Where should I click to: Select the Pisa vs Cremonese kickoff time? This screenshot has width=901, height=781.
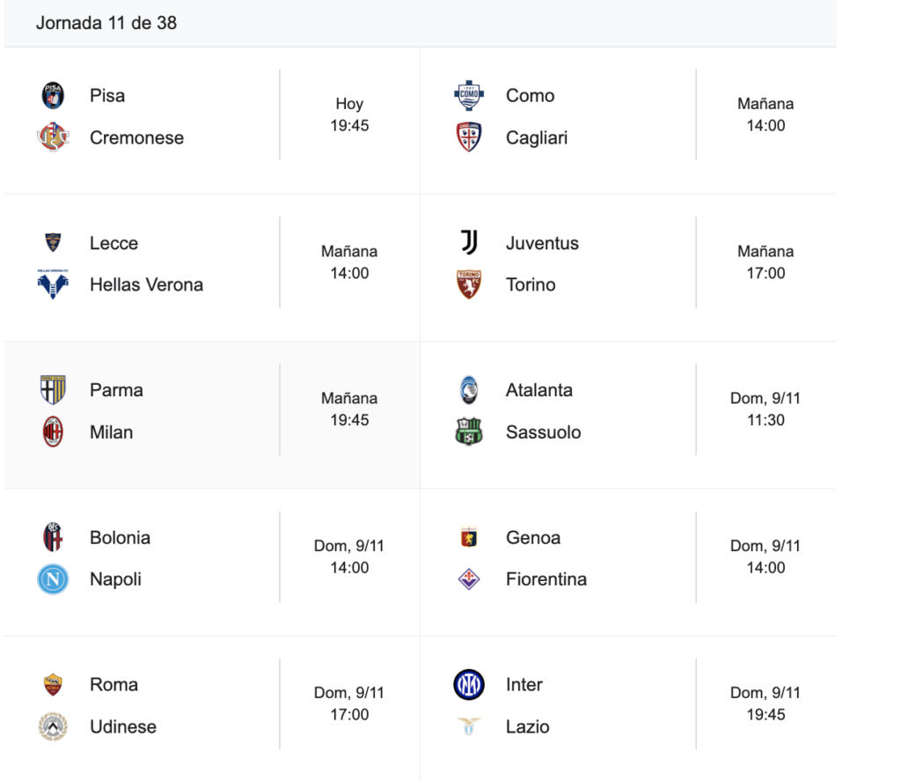[x=349, y=125]
